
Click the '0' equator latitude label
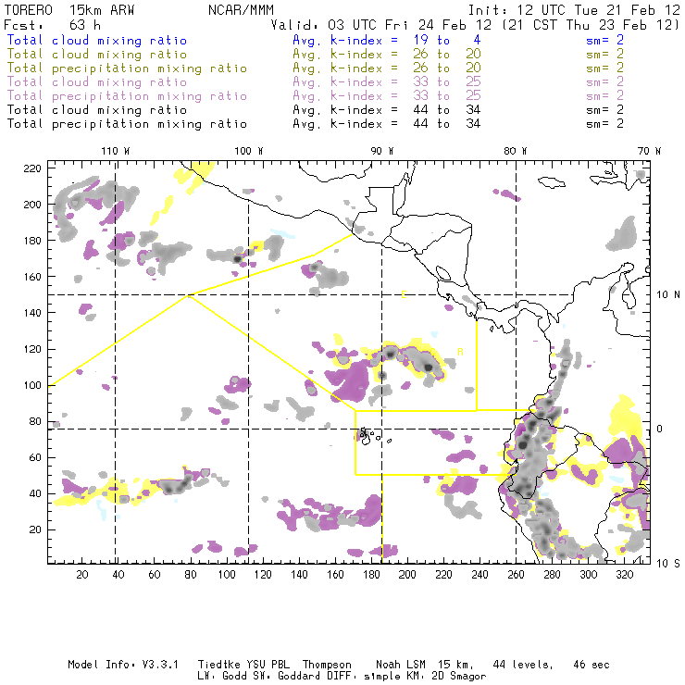coord(660,429)
